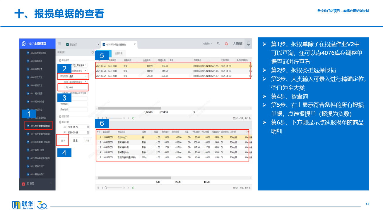383x215 pixels.
Task: Collapse the 库存信息 section
Action: coord(60,60)
